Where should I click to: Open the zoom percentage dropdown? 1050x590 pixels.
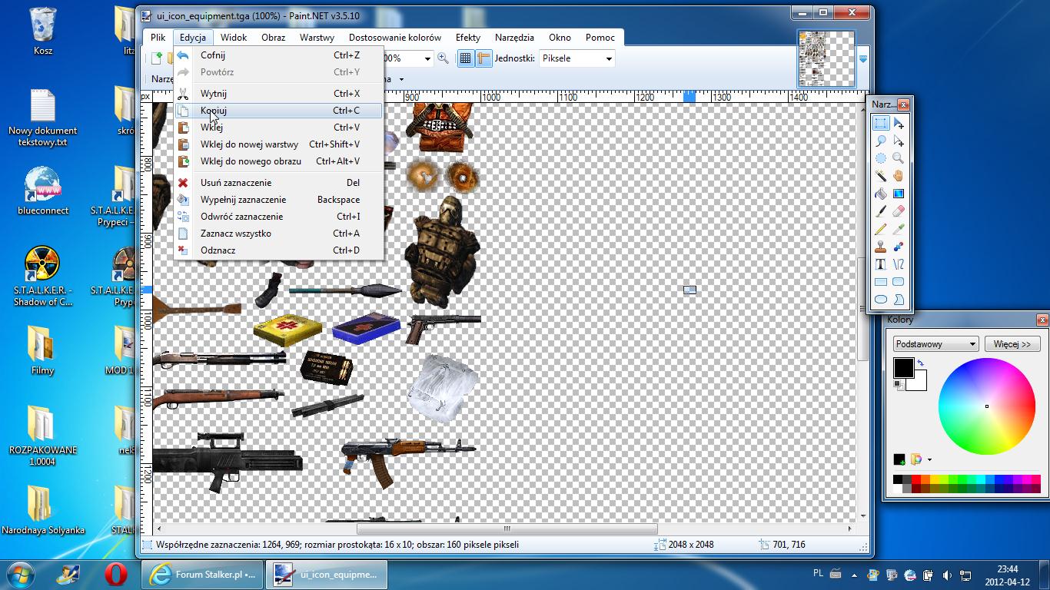[x=427, y=58]
